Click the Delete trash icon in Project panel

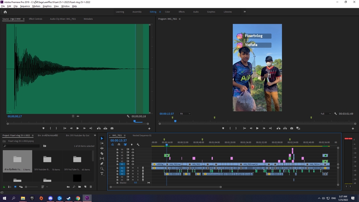90,187
